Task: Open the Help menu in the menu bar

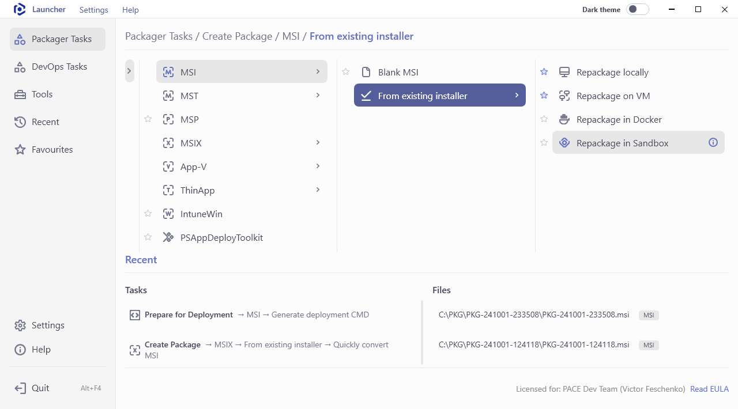Action: (131, 10)
